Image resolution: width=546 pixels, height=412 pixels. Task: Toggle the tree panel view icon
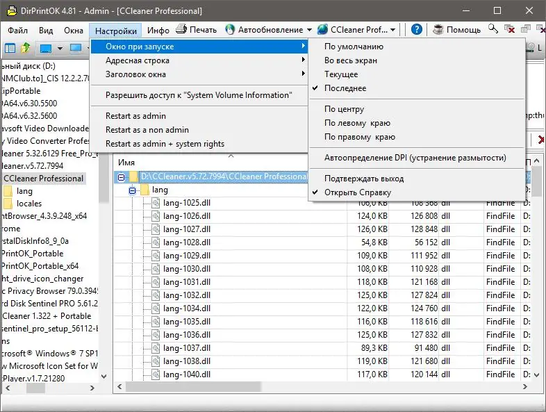[10, 48]
